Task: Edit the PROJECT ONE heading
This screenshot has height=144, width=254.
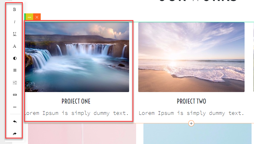Action: pyautogui.click(x=76, y=101)
